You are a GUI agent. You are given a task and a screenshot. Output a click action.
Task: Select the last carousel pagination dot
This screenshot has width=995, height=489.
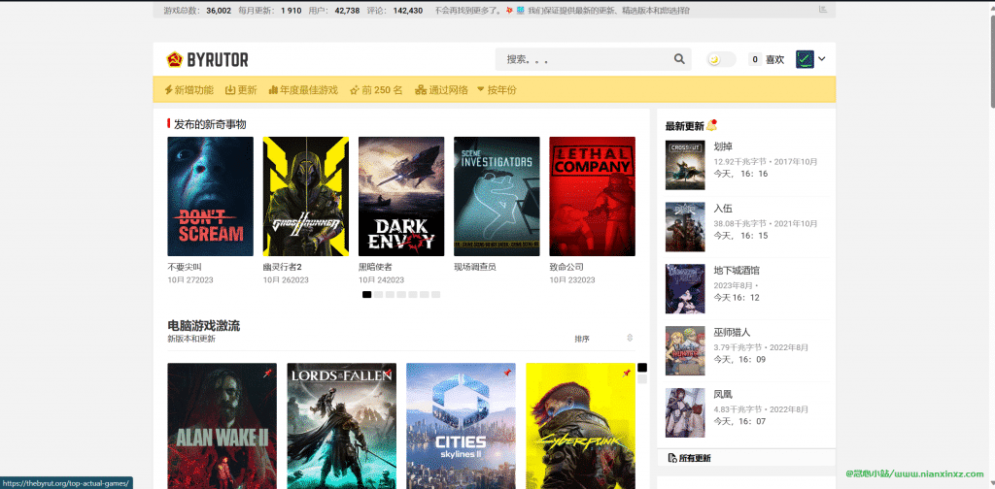(436, 295)
